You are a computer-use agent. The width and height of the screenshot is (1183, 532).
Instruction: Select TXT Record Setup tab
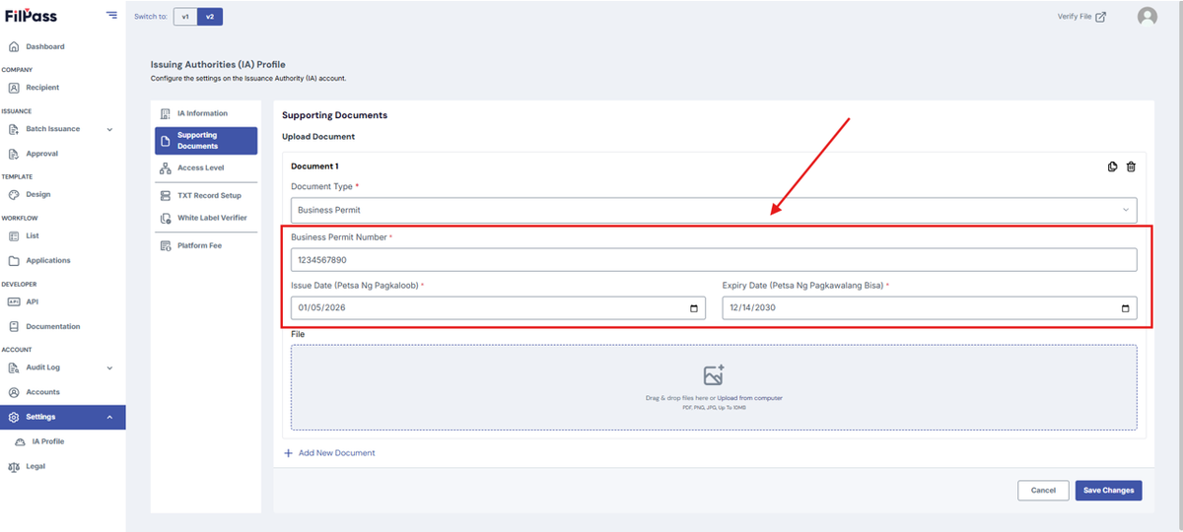(x=206, y=195)
